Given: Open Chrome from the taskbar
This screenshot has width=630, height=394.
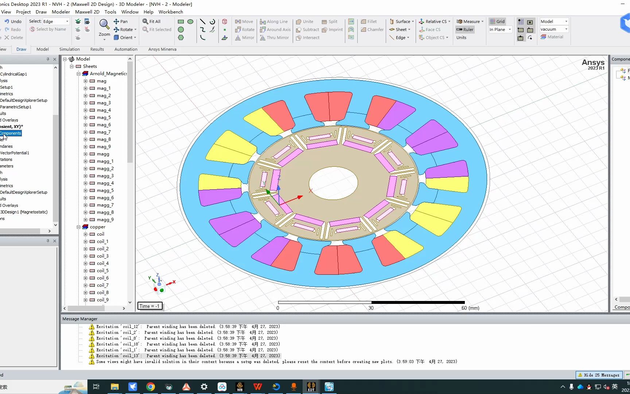Looking at the screenshot, I should click(150, 387).
